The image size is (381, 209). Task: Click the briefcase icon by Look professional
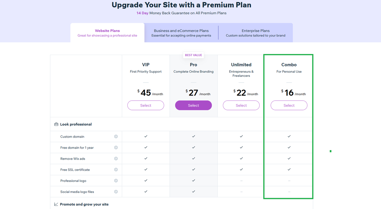tap(56, 124)
